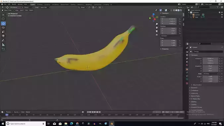Open Object Data camera properties tab icon
The width and height of the screenshot is (224, 126).
[x=187, y=79]
